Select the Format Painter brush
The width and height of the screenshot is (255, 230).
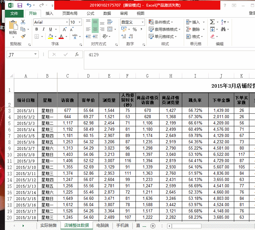coord(23,36)
